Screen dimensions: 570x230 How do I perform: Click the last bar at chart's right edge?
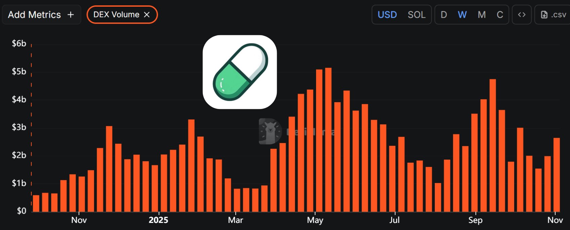[557, 174]
